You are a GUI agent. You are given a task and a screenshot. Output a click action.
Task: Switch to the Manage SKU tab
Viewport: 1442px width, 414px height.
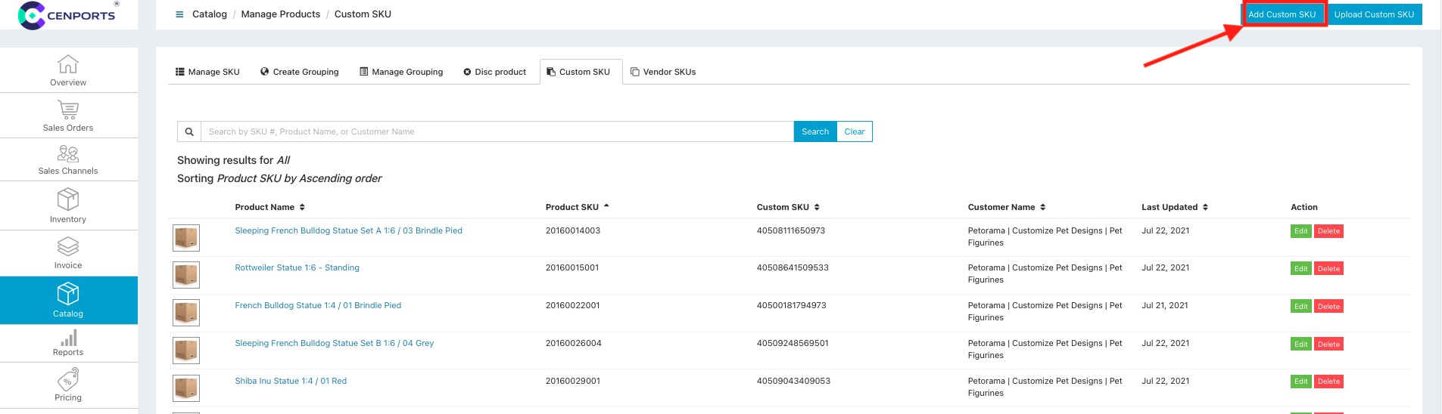click(207, 72)
